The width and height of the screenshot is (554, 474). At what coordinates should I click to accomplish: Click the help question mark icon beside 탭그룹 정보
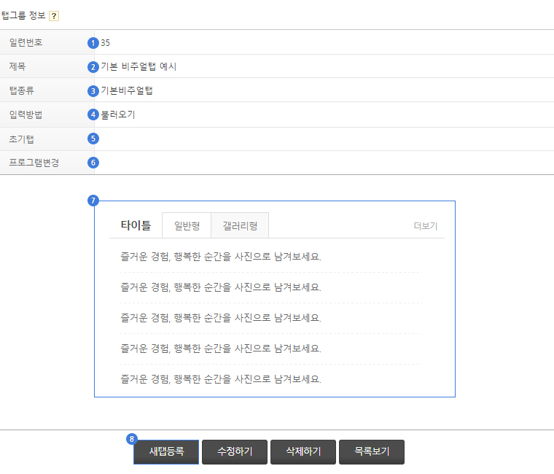click(54, 16)
